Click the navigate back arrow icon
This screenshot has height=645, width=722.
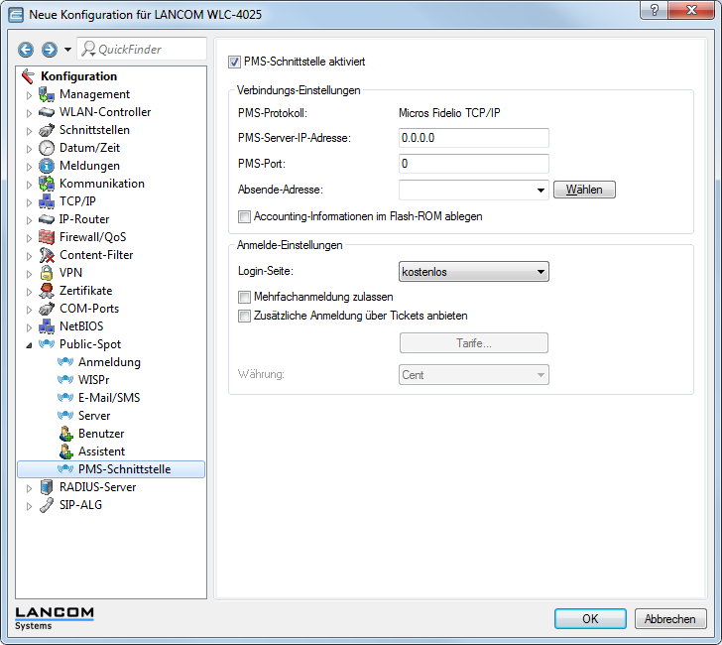click(x=26, y=50)
